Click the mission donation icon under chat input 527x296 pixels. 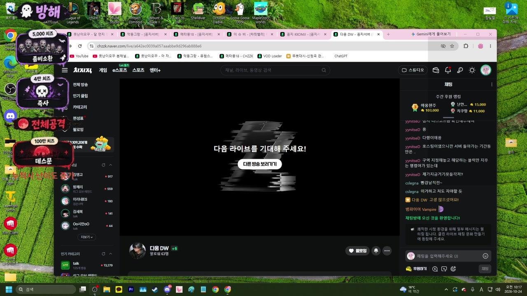[453, 269]
